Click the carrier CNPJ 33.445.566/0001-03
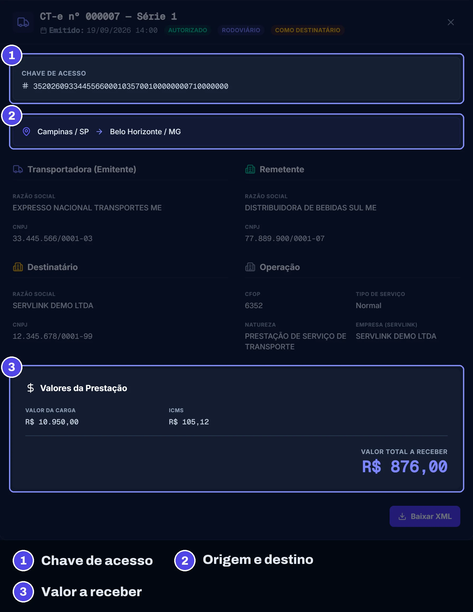 point(52,238)
